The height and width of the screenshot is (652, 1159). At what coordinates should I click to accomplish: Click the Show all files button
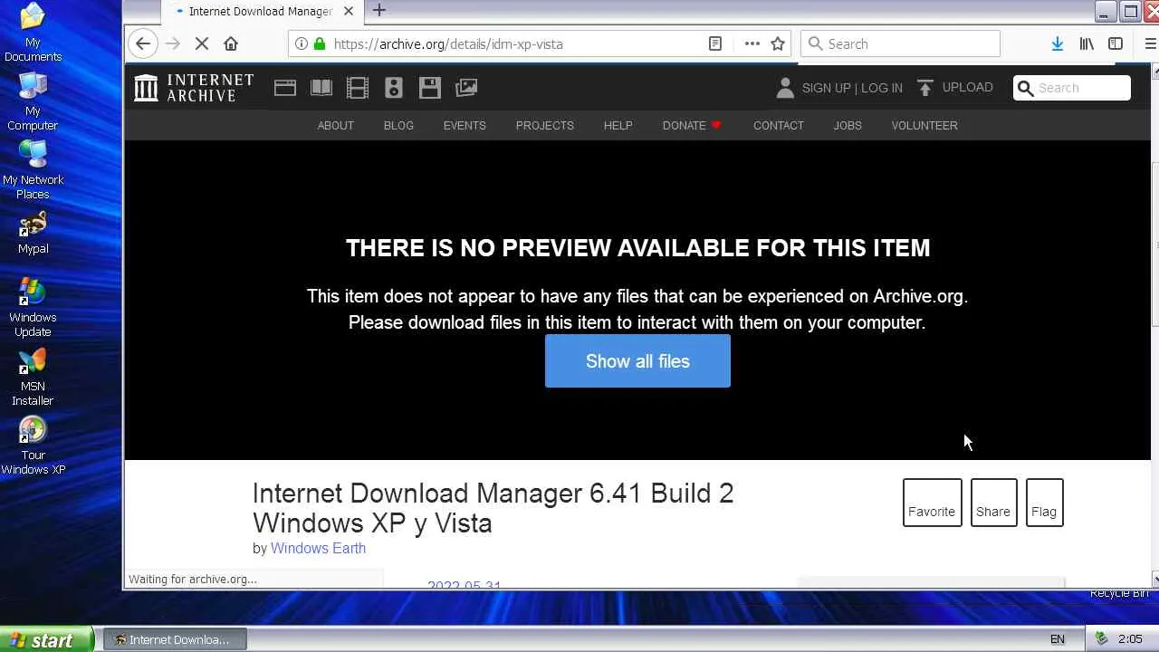point(637,361)
